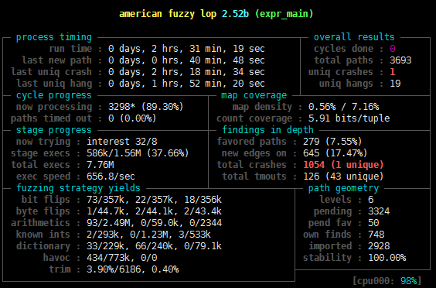Click the 'run time' label
This screenshot has height=288, width=436.
tap(70, 49)
